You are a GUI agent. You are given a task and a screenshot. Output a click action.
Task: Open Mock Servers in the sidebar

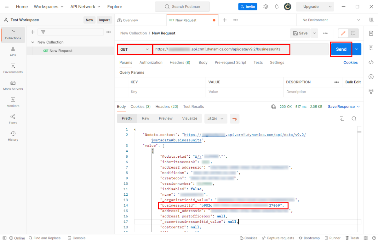(13, 86)
